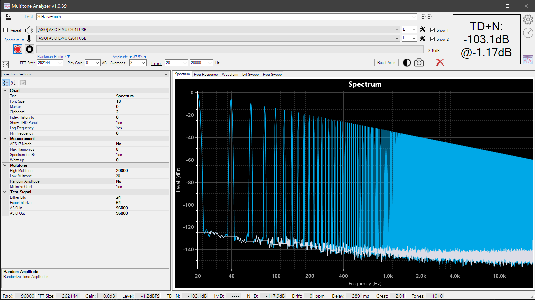Select the AES17 Notch property value
This screenshot has height=300, width=535.
142,144
